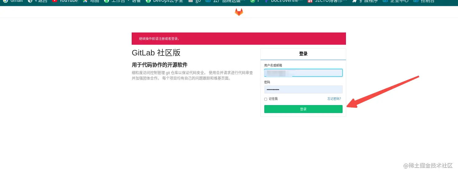Focus the 用户名或邮箱 input field
The image size is (458, 174).
pyautogui.click(x=303, y=73)
